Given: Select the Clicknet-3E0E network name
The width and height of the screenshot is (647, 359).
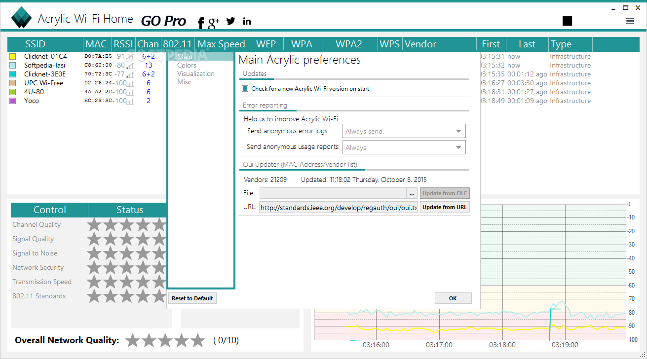Looking at the screenshot, I should pos(45,74).
